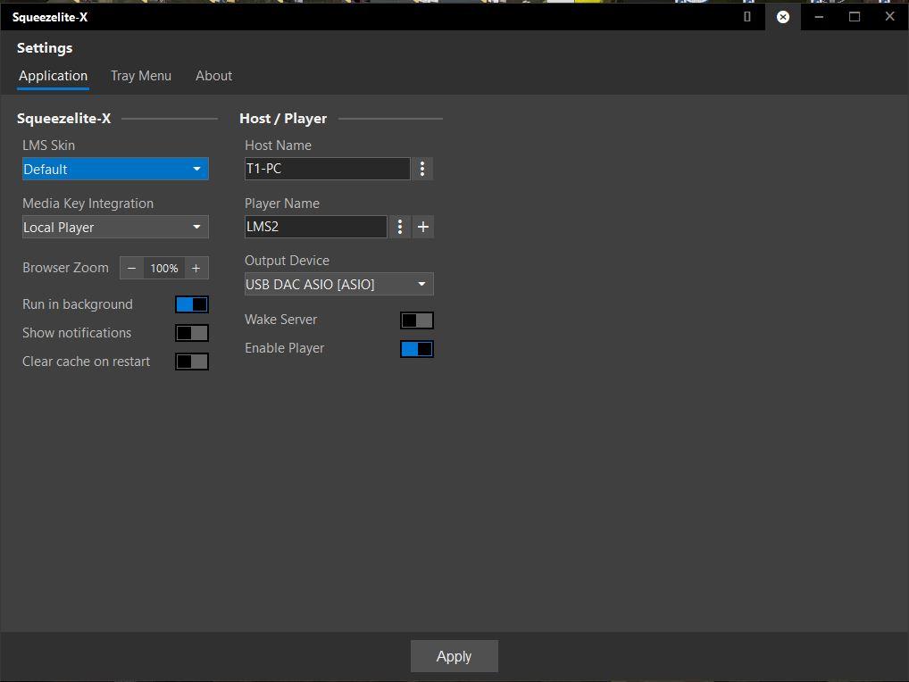Screen dimensions: 909x682
Task: Click the Enable Player label
Action: point(285,348)
